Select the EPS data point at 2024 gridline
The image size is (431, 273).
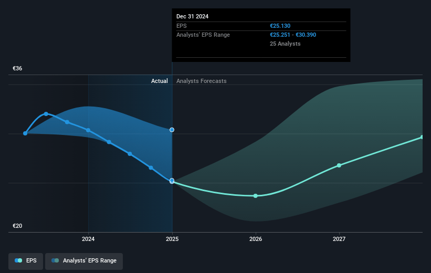(x=88, y=130)
